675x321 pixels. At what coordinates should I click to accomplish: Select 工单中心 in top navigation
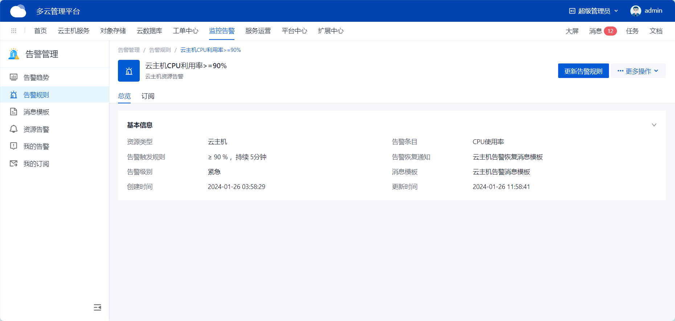[185, 31]
